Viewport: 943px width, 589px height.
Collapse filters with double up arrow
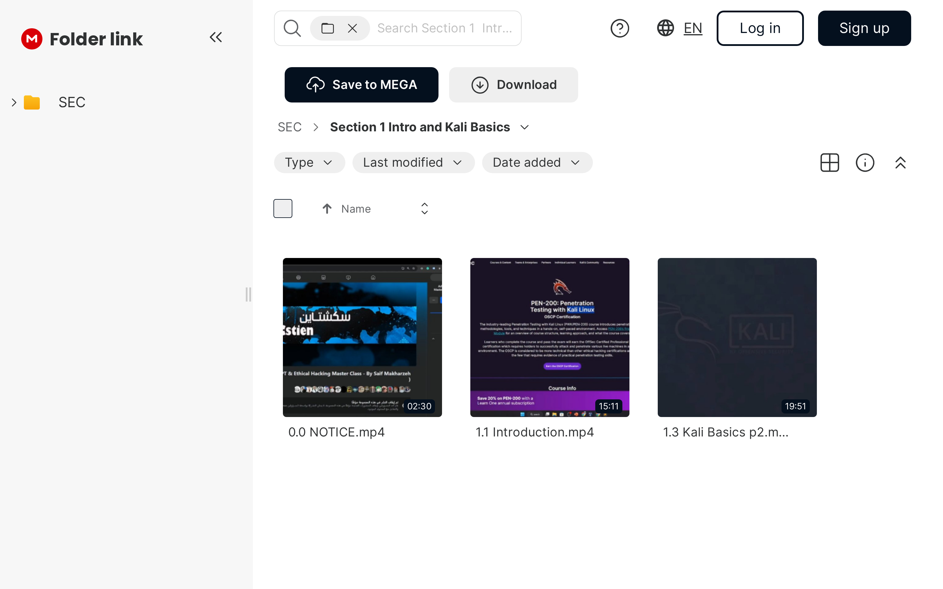900,163
